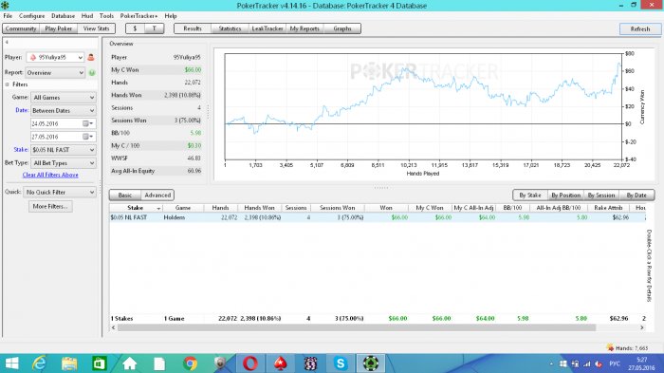
Task: Open Chrome from the taskbar
Action: [x=190, y=364]
